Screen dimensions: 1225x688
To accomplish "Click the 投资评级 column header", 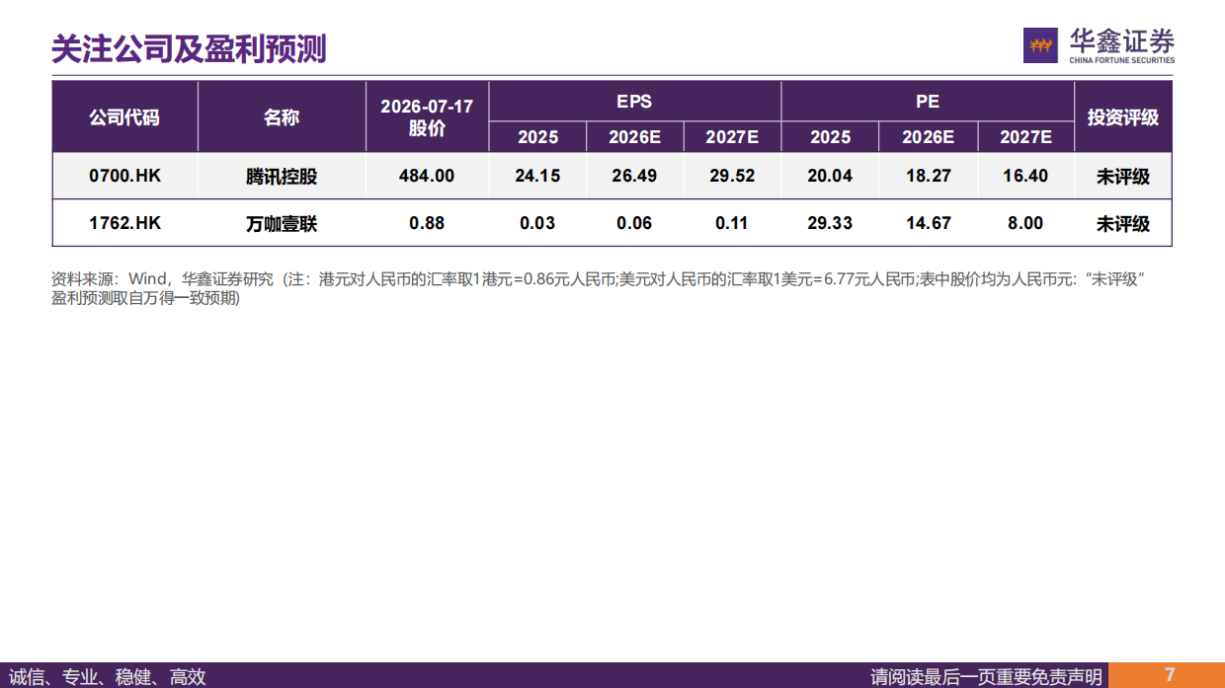I will [1123, 116].
